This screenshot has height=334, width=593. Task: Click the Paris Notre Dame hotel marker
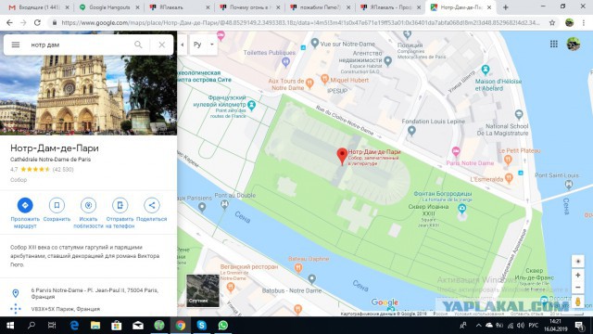pyautogui.click(x=456, y=151)
